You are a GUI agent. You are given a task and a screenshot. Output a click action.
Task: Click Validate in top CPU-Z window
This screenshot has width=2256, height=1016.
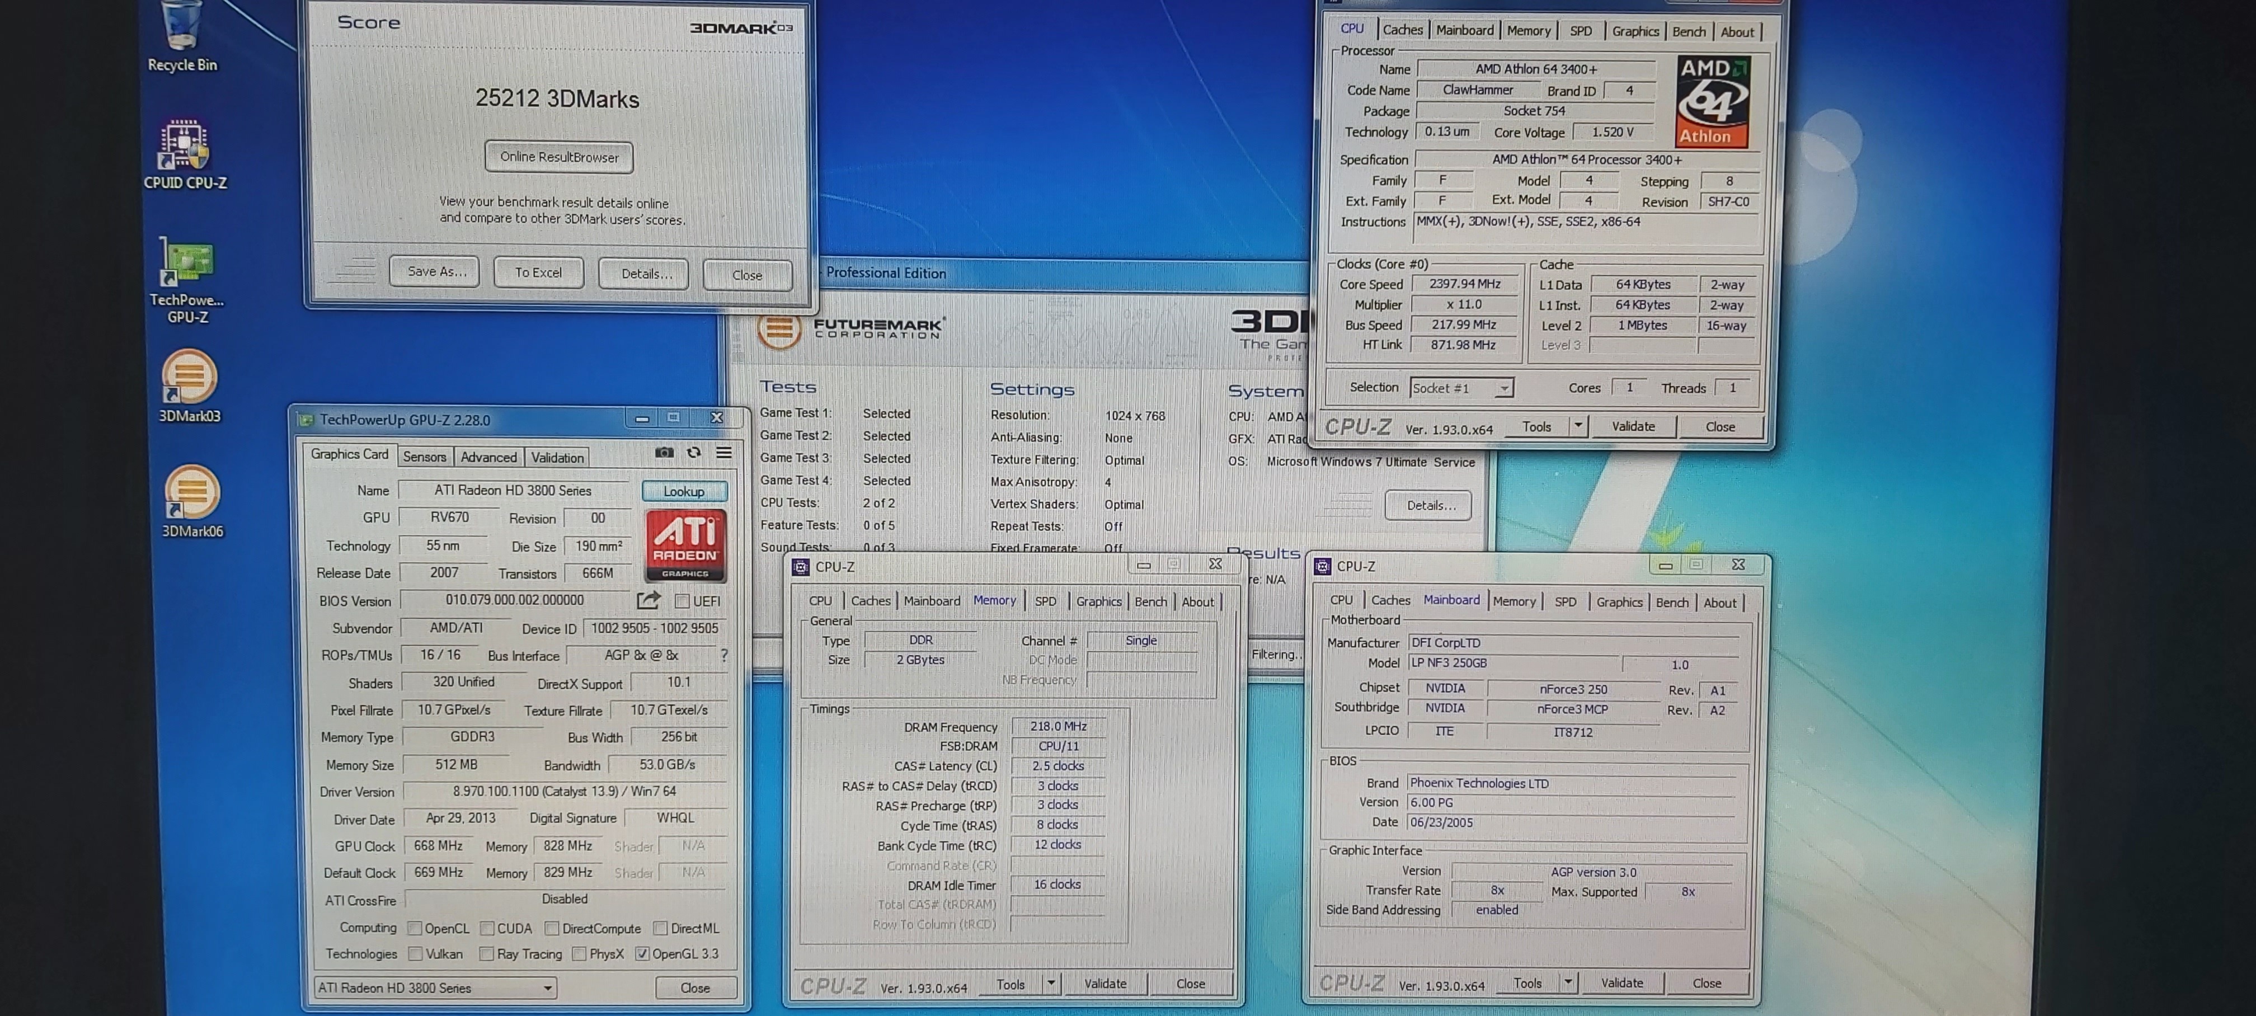coord(1633,426)
